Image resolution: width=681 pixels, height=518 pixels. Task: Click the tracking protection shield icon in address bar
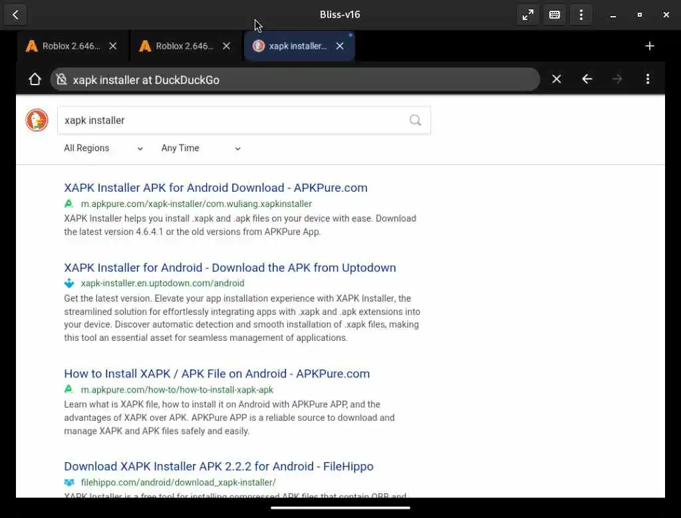(x=62, y=80)
